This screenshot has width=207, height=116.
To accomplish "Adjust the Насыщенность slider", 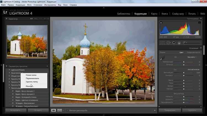I will click(x=184, y=102).
